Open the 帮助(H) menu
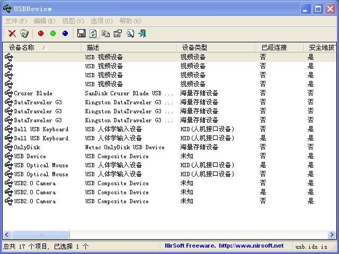Image resolution: width=339 pixels, height=254 pixels. pyautogui.click(x=130, y=21)
